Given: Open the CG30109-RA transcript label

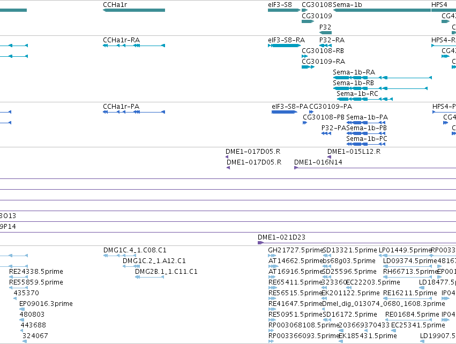Looking at the screenshot, I should [x=324, y=62].
